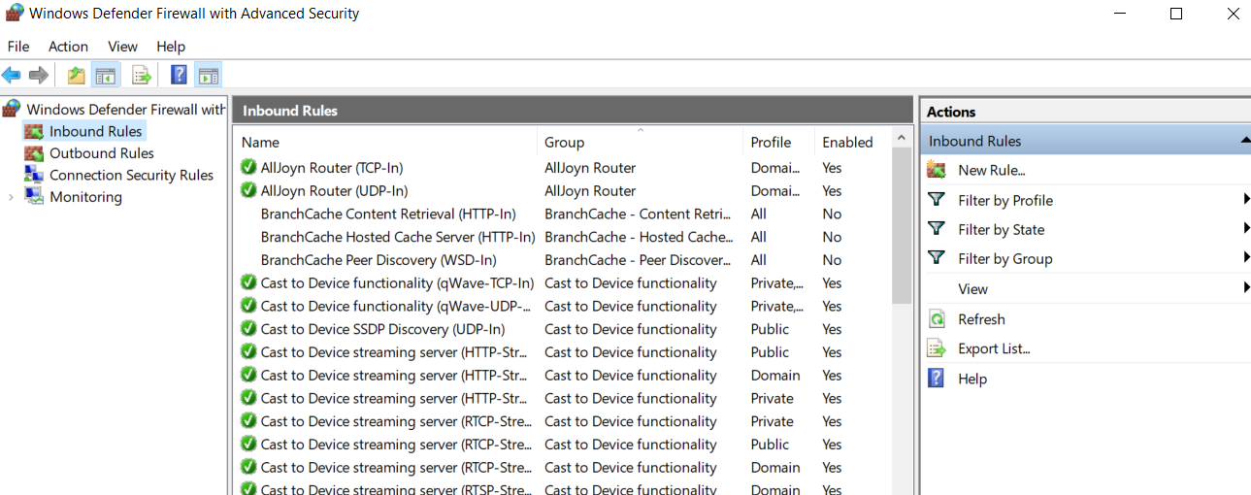The height and width of the screenshot is (495, 1251).
Task: Click Export List... in Actions pane
Action: coord(994,348)
